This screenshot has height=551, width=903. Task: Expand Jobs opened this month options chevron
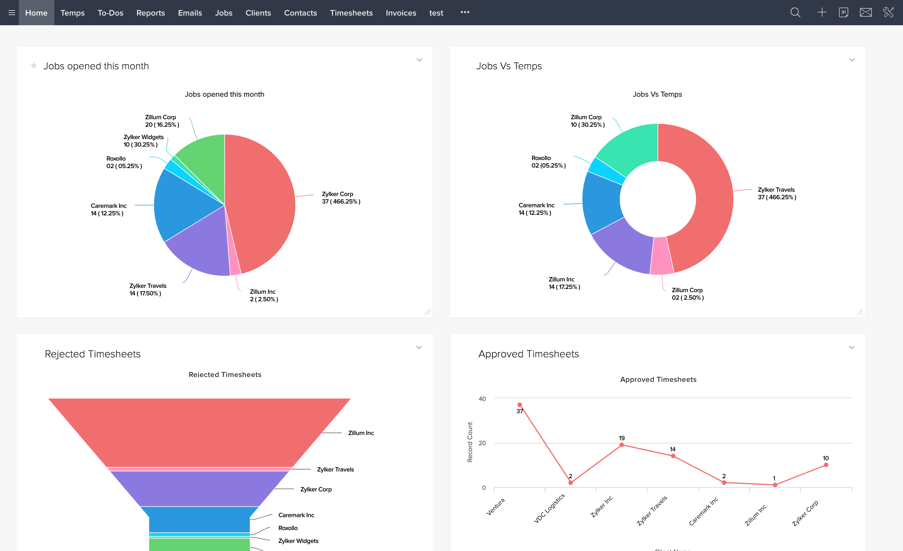click(x=419, y=60)
